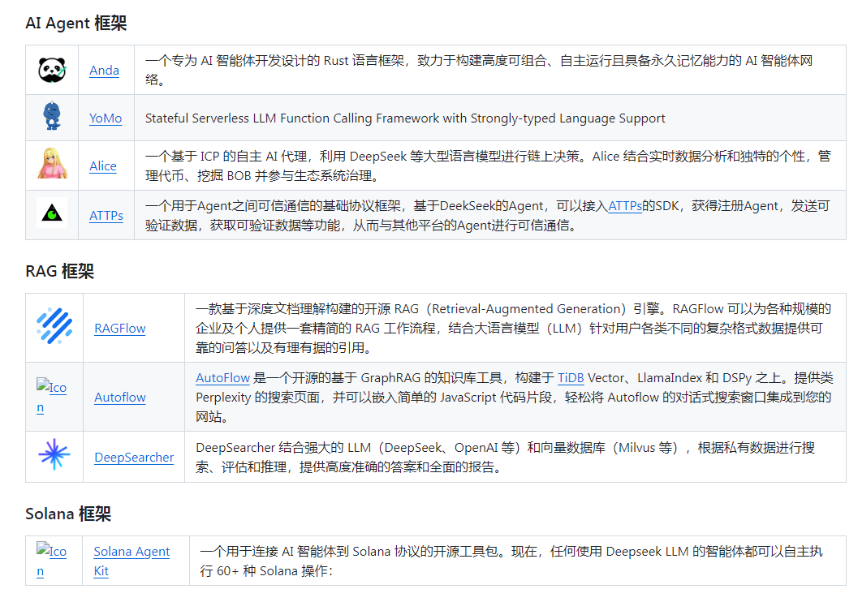Click the AI Agent 框架 heading
858x602 pixels.
pos(75,24)
